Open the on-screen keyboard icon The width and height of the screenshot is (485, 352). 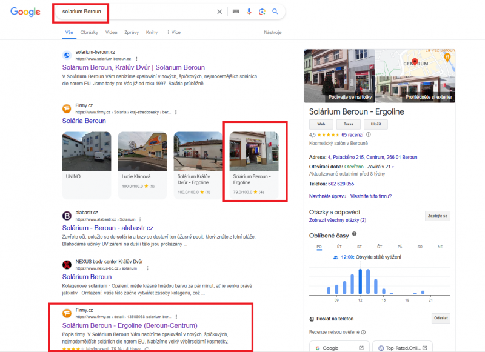coord(236,12)
